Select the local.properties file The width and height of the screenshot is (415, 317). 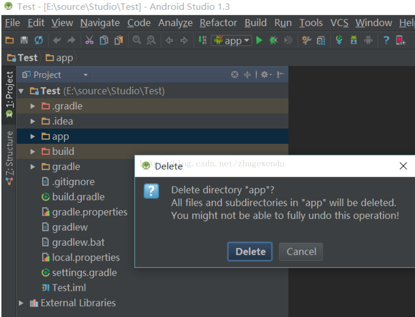(x=81, y=257)
